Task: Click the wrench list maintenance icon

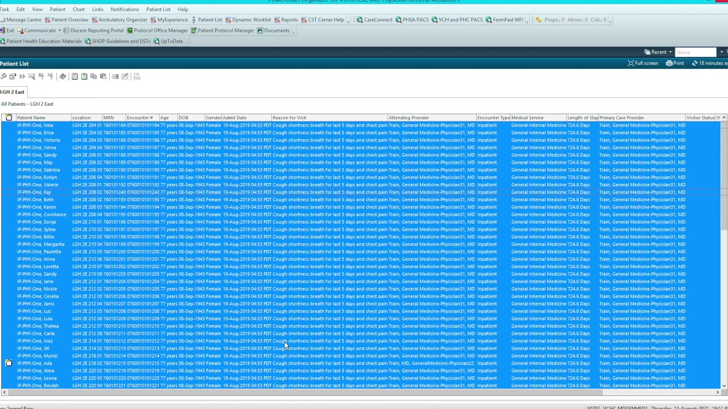Action: [3, 76]
